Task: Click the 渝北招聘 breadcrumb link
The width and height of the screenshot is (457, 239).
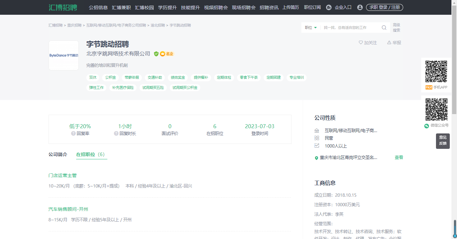Action: (158, 25)
